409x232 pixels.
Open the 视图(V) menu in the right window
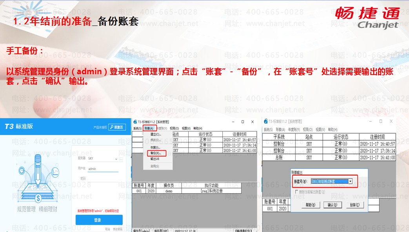(x=320, y=130)
